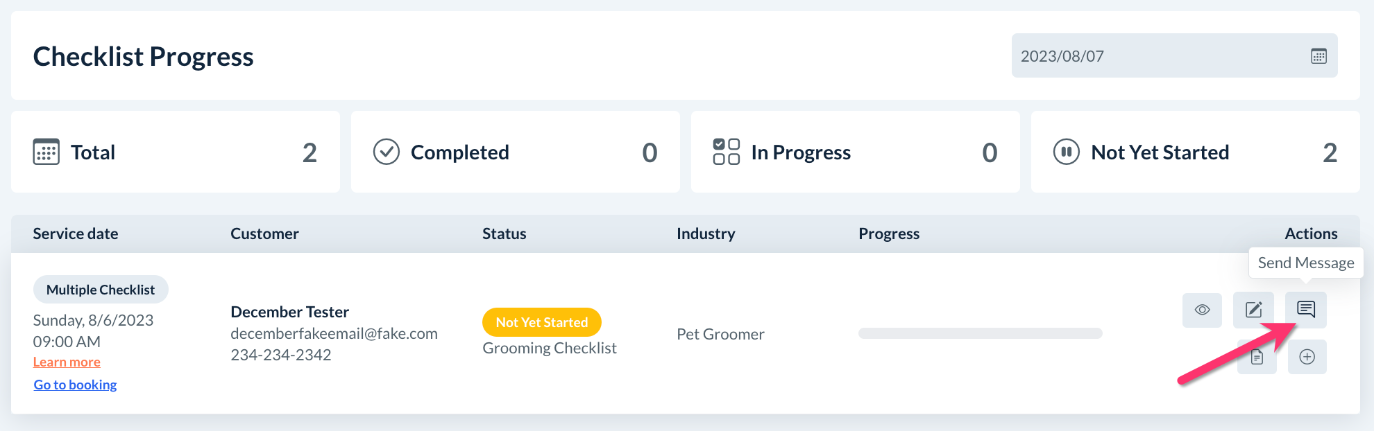This screenshot has height=431, width=1374.
Task: Click the document notes icon
Action: click(1257, 357)
